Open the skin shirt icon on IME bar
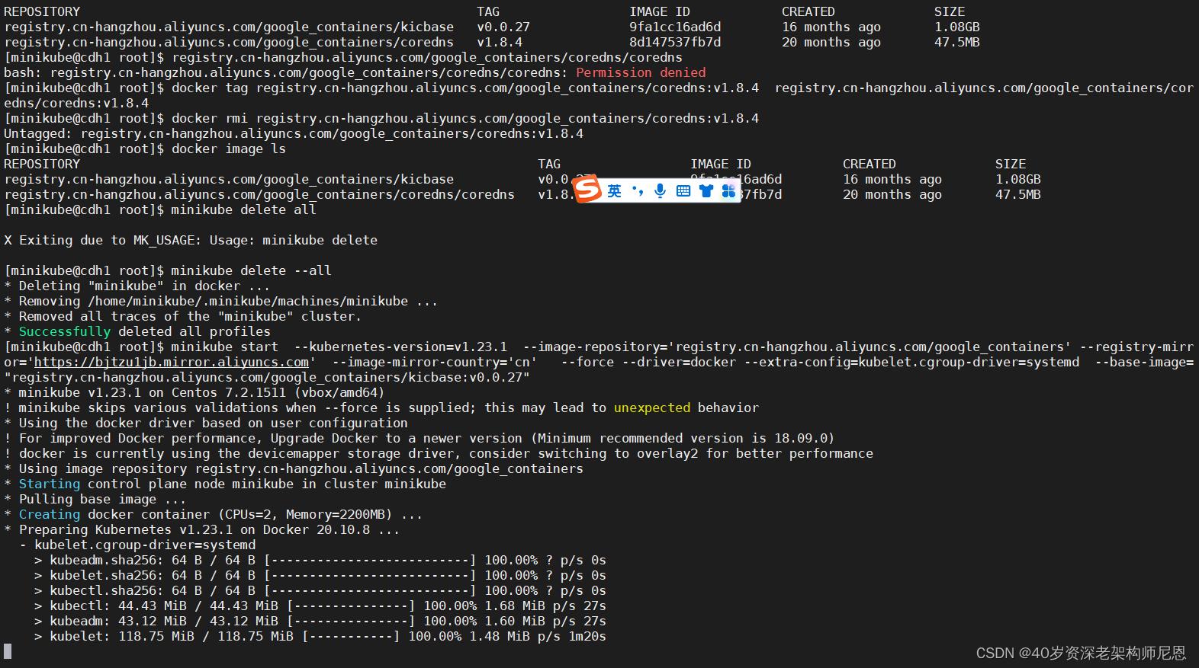This screenshot has width=1199, height=668. tap(706, 191)
